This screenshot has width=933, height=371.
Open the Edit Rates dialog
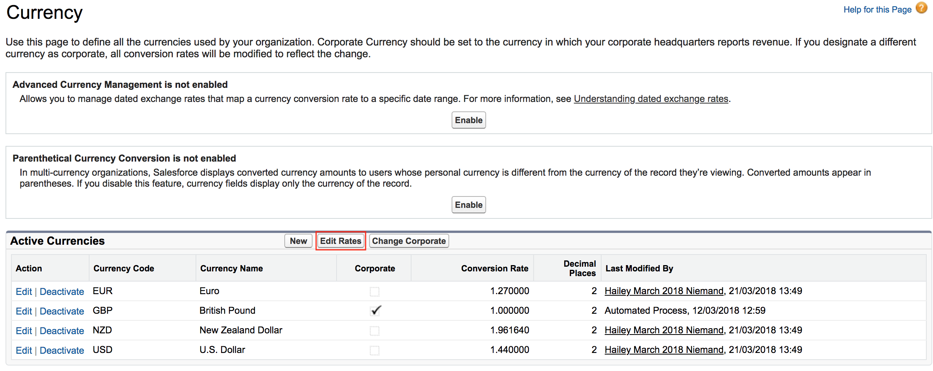tap(340, 241)
